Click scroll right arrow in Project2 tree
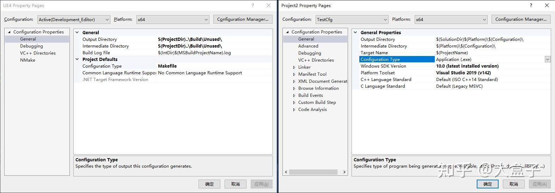 [x=344, y=172]
